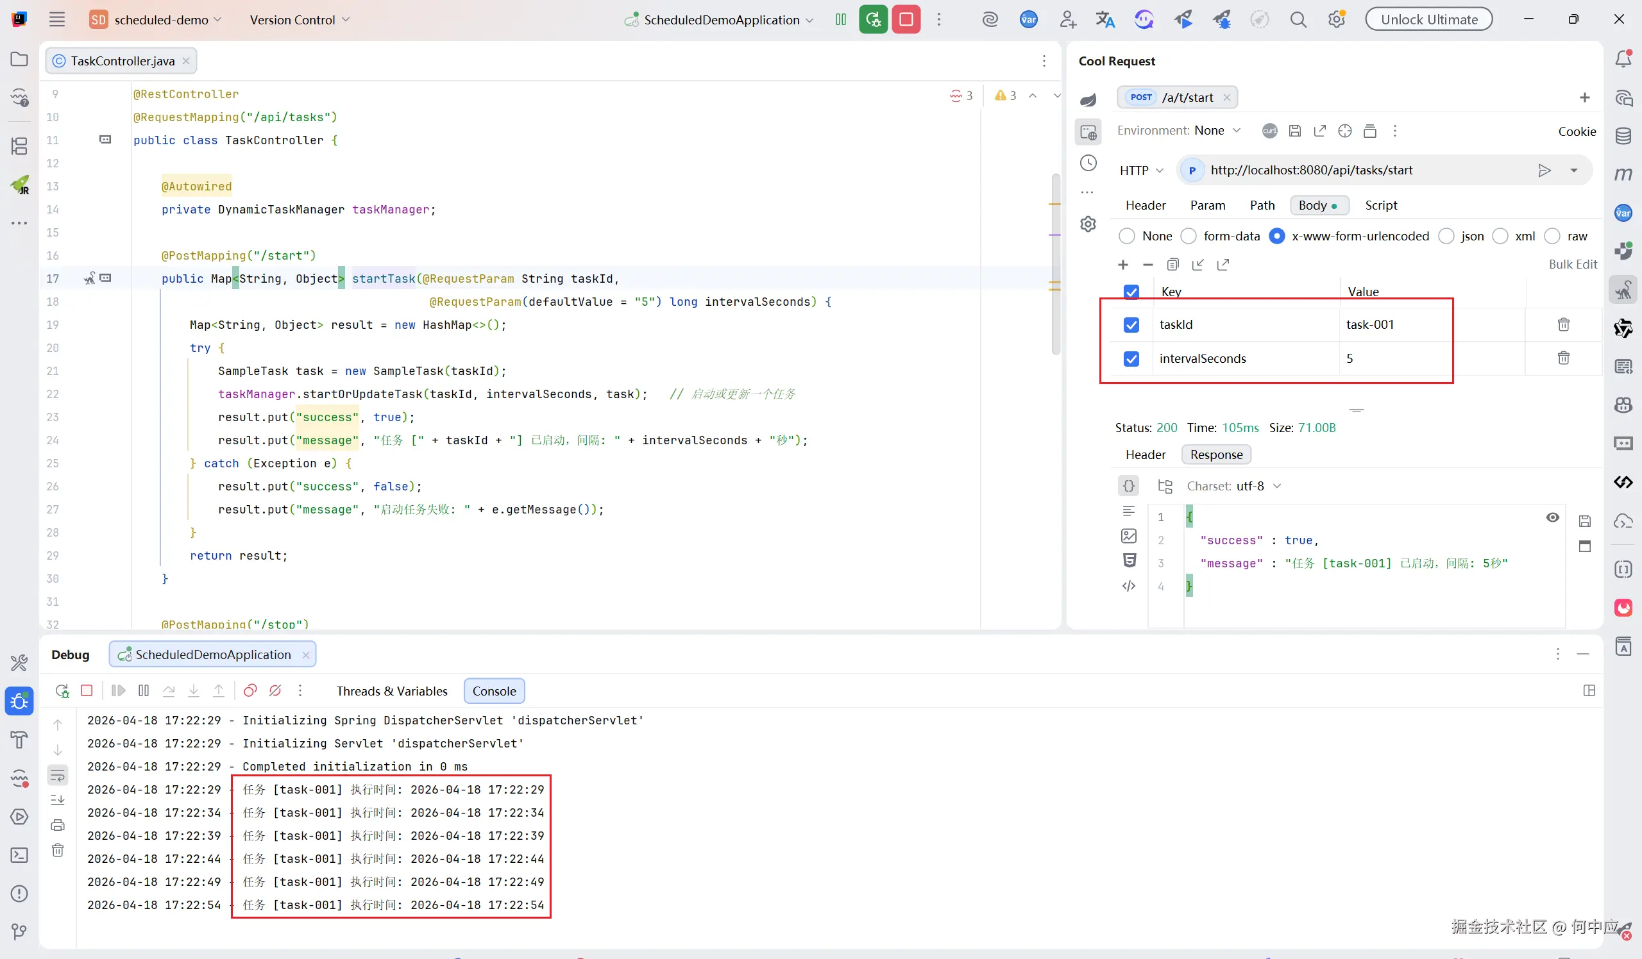Open the Search Everywhere magnifier
The width and height of the screenshot is (1642, 959).
point(1298,19)
